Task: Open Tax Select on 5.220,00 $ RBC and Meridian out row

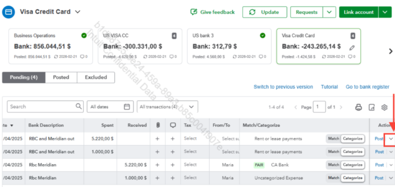Action: click(x=190, y=138)
